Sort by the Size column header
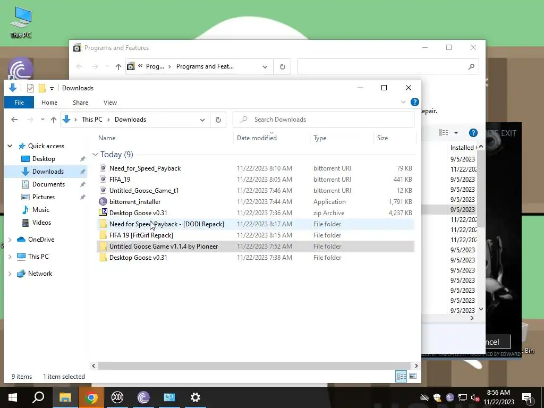The height and width of the screenshot is (408, 544). [x=382, y=138]
